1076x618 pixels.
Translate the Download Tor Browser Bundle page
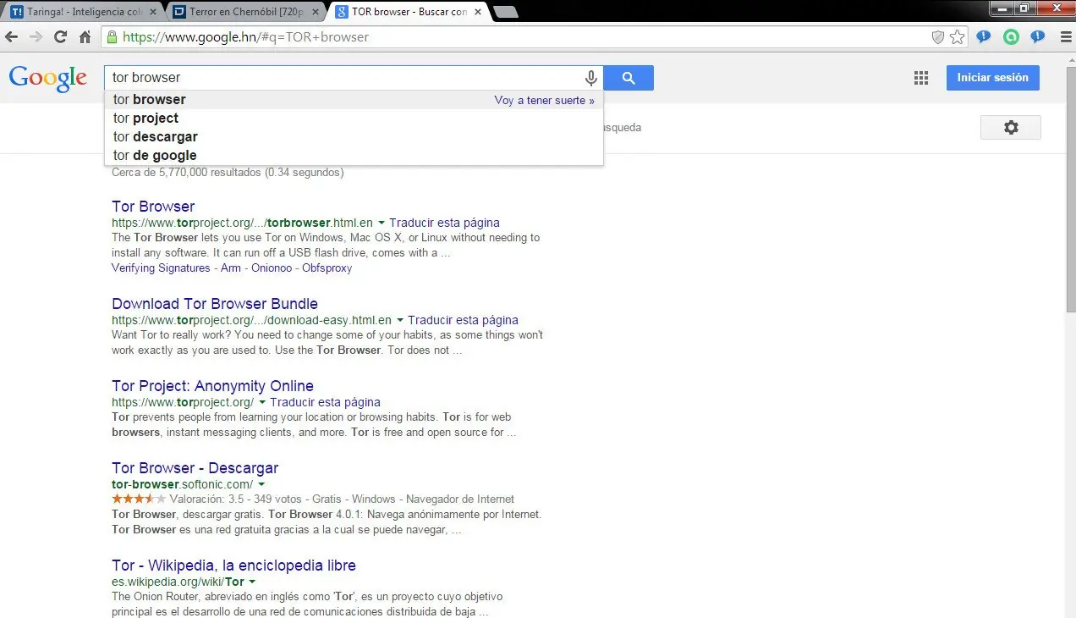tap(463, 321)
